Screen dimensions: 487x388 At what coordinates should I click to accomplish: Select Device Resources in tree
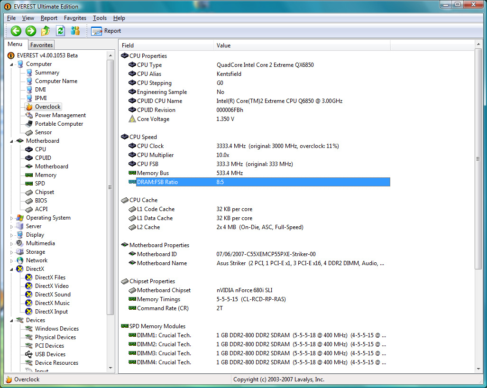(x=56, y=363)
